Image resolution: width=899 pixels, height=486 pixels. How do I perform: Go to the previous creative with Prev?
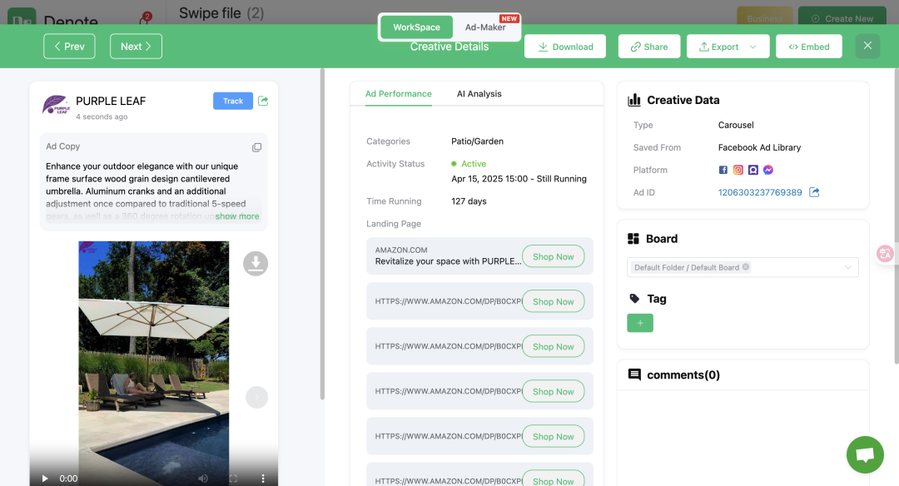tap(69, 47)
